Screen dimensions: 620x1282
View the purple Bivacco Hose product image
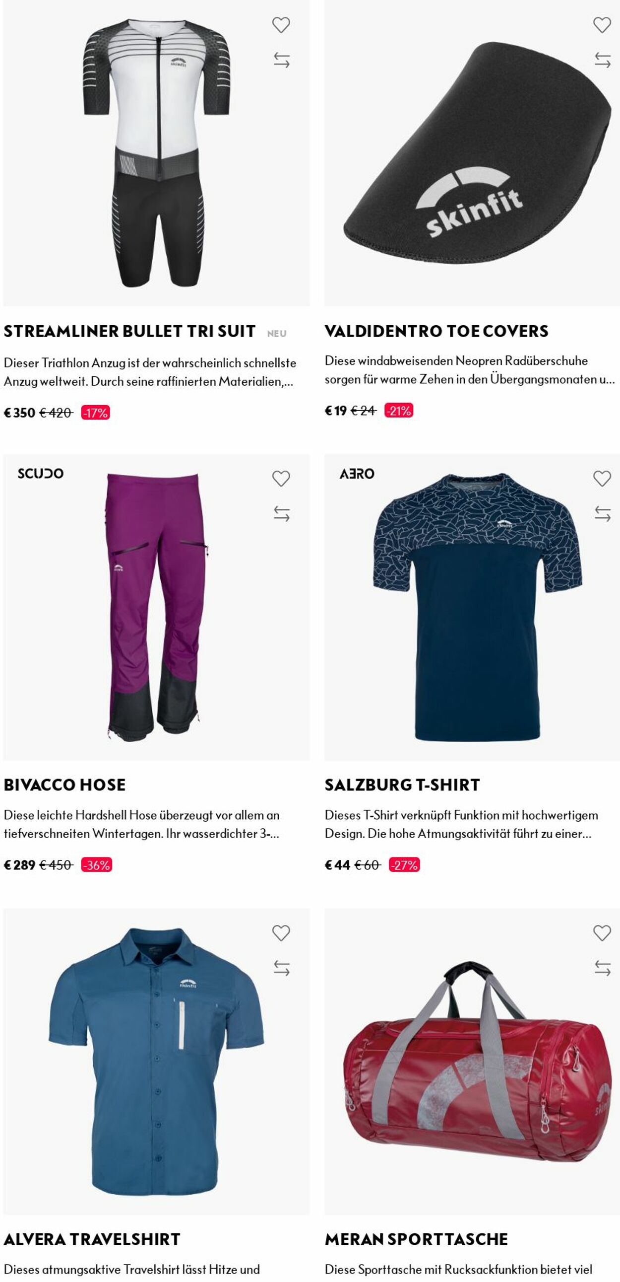point(156,607)
